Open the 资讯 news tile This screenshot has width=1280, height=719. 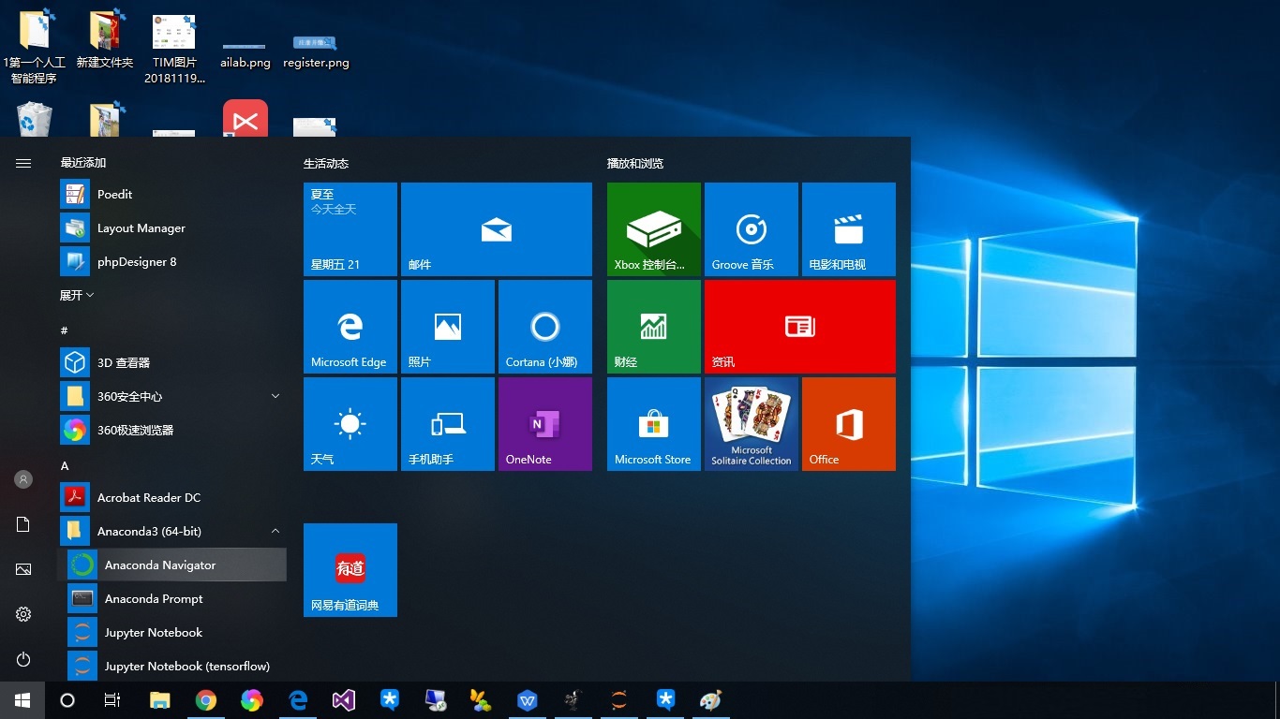[800, 327]
